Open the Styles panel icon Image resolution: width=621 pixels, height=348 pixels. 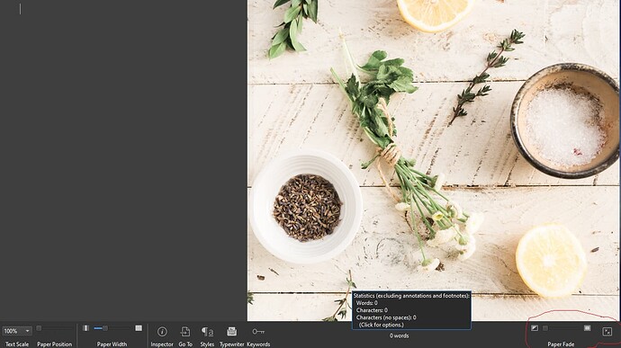(x=207, y=332)
